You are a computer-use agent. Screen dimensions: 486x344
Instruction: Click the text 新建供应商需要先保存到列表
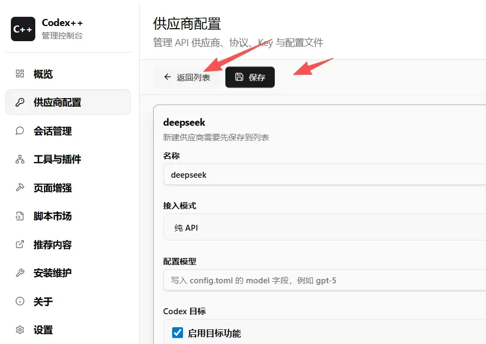(x=216, y=138)
